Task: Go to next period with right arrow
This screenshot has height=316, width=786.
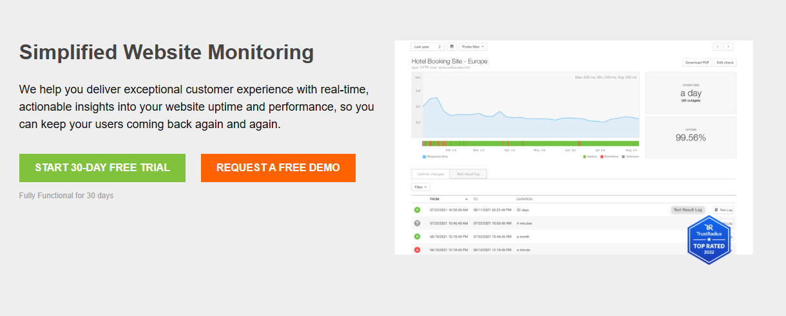Action: tap(728, 47)
